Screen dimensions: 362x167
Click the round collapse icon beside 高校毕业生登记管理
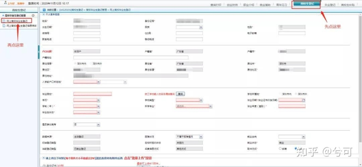tap(33, 16)
